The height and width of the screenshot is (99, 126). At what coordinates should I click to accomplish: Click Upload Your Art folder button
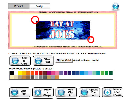coord(89,92)
